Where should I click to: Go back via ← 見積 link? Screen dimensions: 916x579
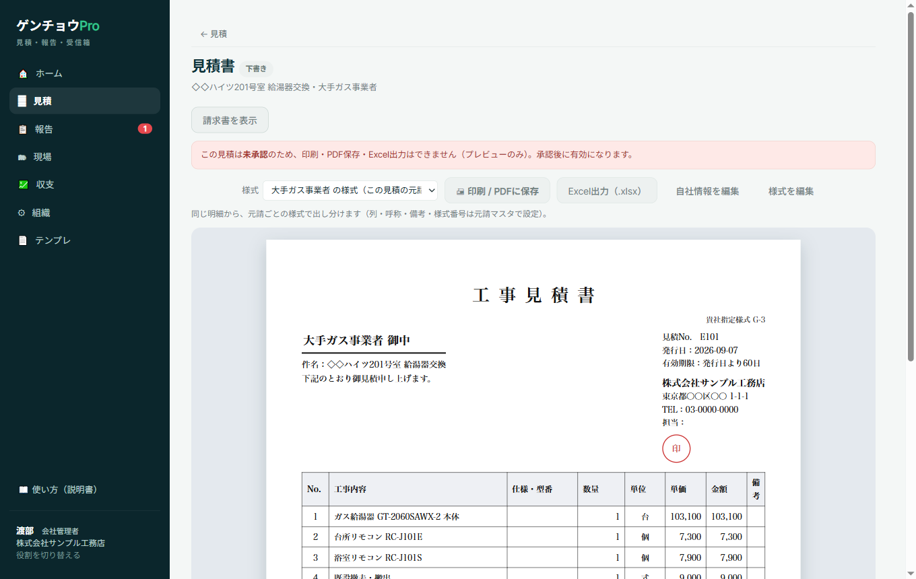[214, 34]
